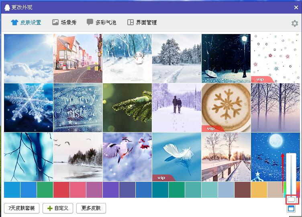Image resolution: width=302 pixels, height=217 pixels.
Task: Open the 多彩气泡 tab
Action: (x=101, y=22)
